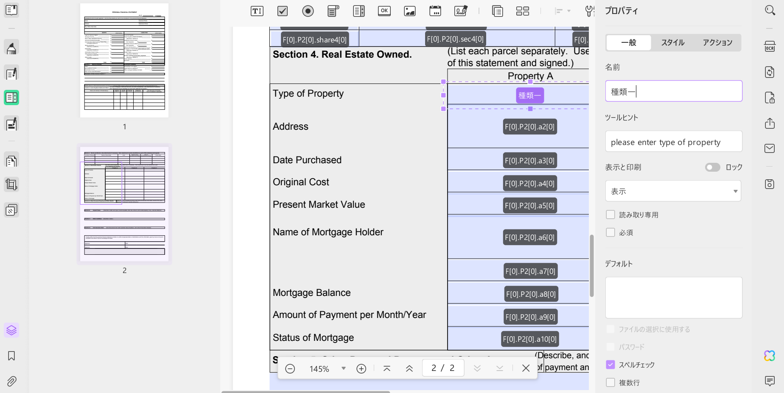Open the layers panel
Screen dimensions: 784x393
pos(11,330)
